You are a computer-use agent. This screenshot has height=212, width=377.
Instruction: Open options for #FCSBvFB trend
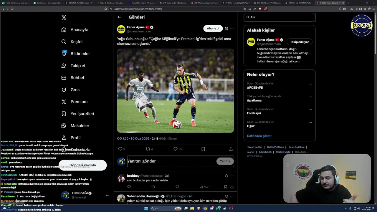tap(310, 84)
